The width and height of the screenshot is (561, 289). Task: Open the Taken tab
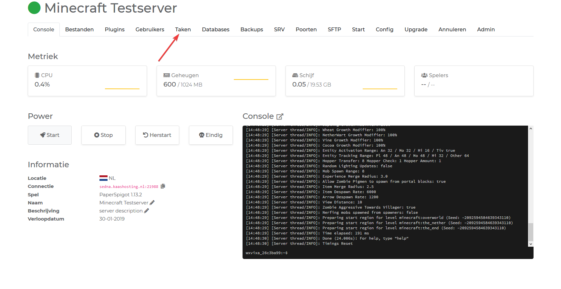pyautogui.click(x=183, y=29)
